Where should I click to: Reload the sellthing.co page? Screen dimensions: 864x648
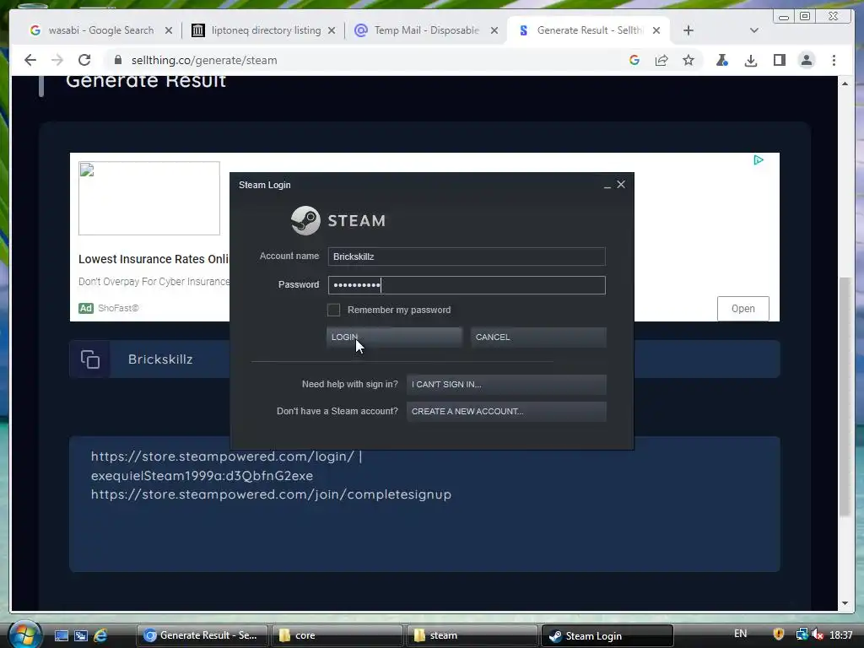tap(84, 60)
